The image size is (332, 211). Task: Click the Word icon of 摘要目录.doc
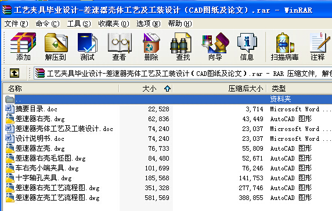pos(10,109)
